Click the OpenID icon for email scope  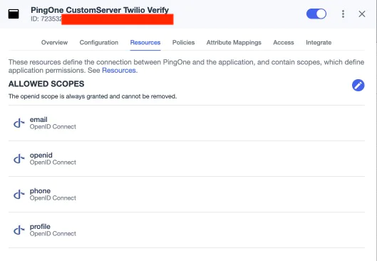point(19,123)
